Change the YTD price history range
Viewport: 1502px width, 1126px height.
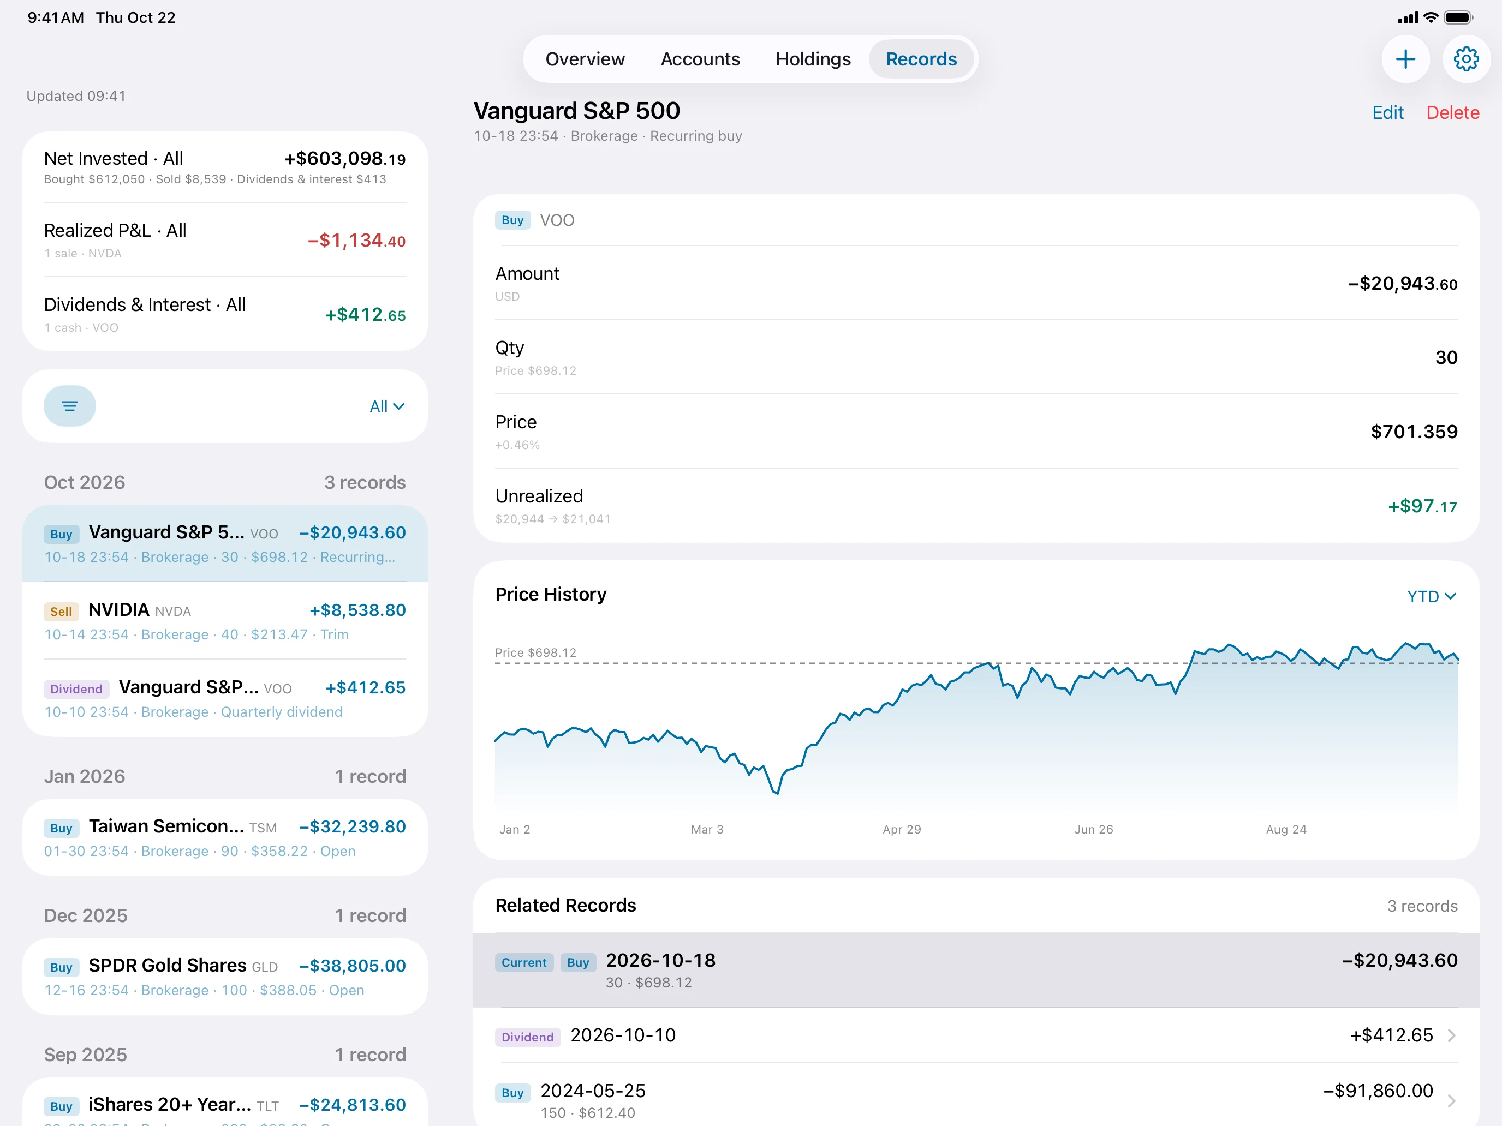coord(1432,596)
